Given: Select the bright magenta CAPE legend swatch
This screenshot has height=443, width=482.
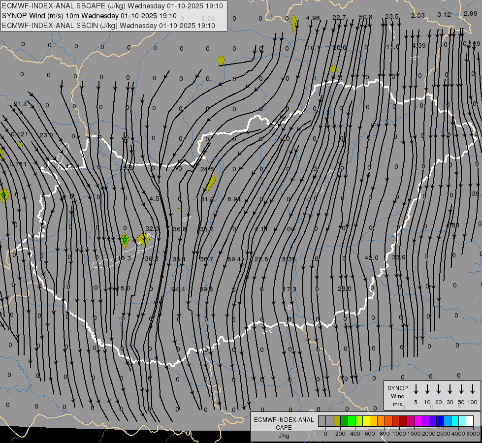Looking at the screenshot, I should coord(418,421).
